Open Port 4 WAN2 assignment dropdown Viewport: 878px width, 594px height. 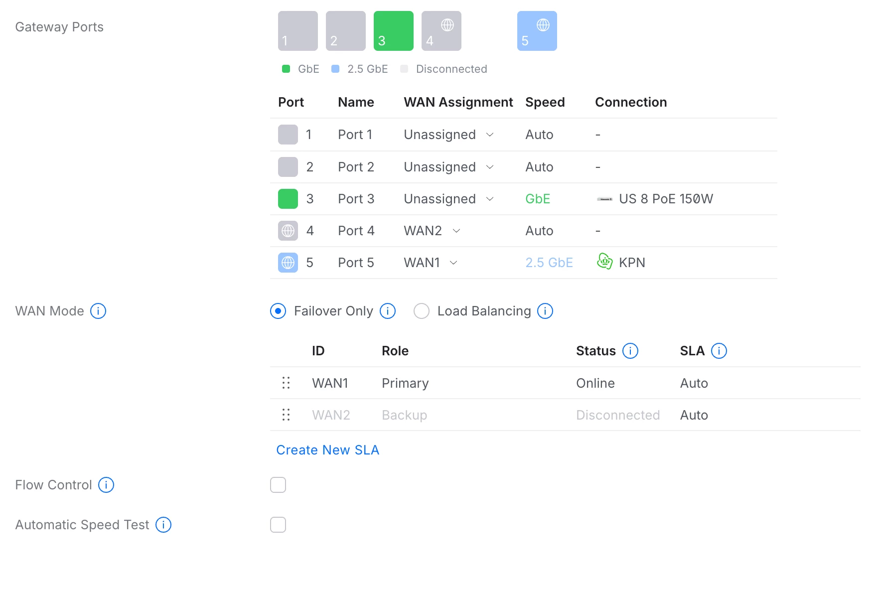(x=432, y=231)
